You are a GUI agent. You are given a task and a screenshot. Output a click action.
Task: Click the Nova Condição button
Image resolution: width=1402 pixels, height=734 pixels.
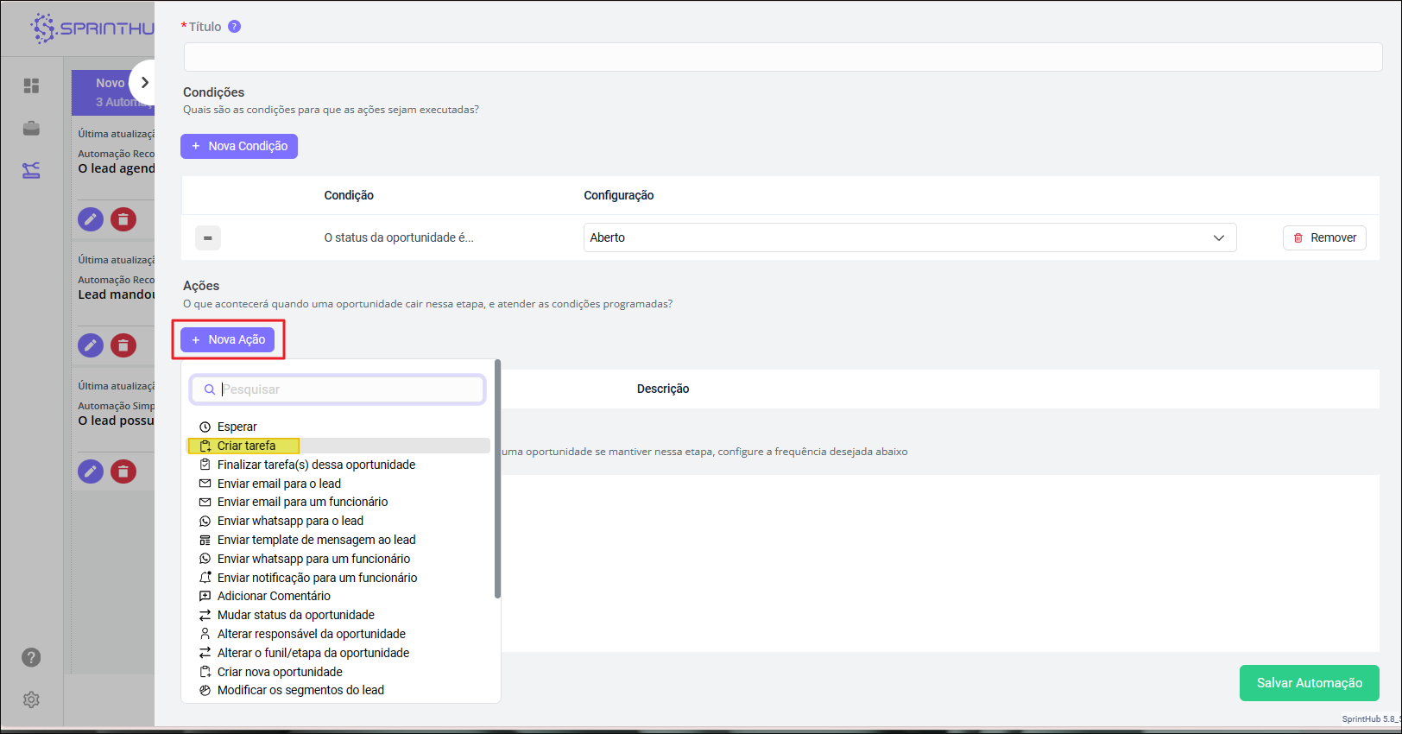(239, 146)
